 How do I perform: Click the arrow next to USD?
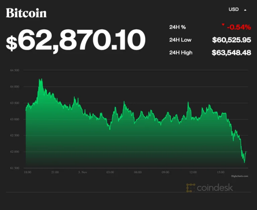245,10
